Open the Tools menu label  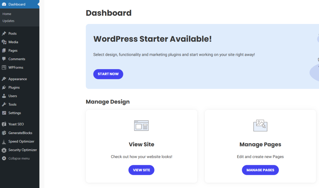(12, 104)
